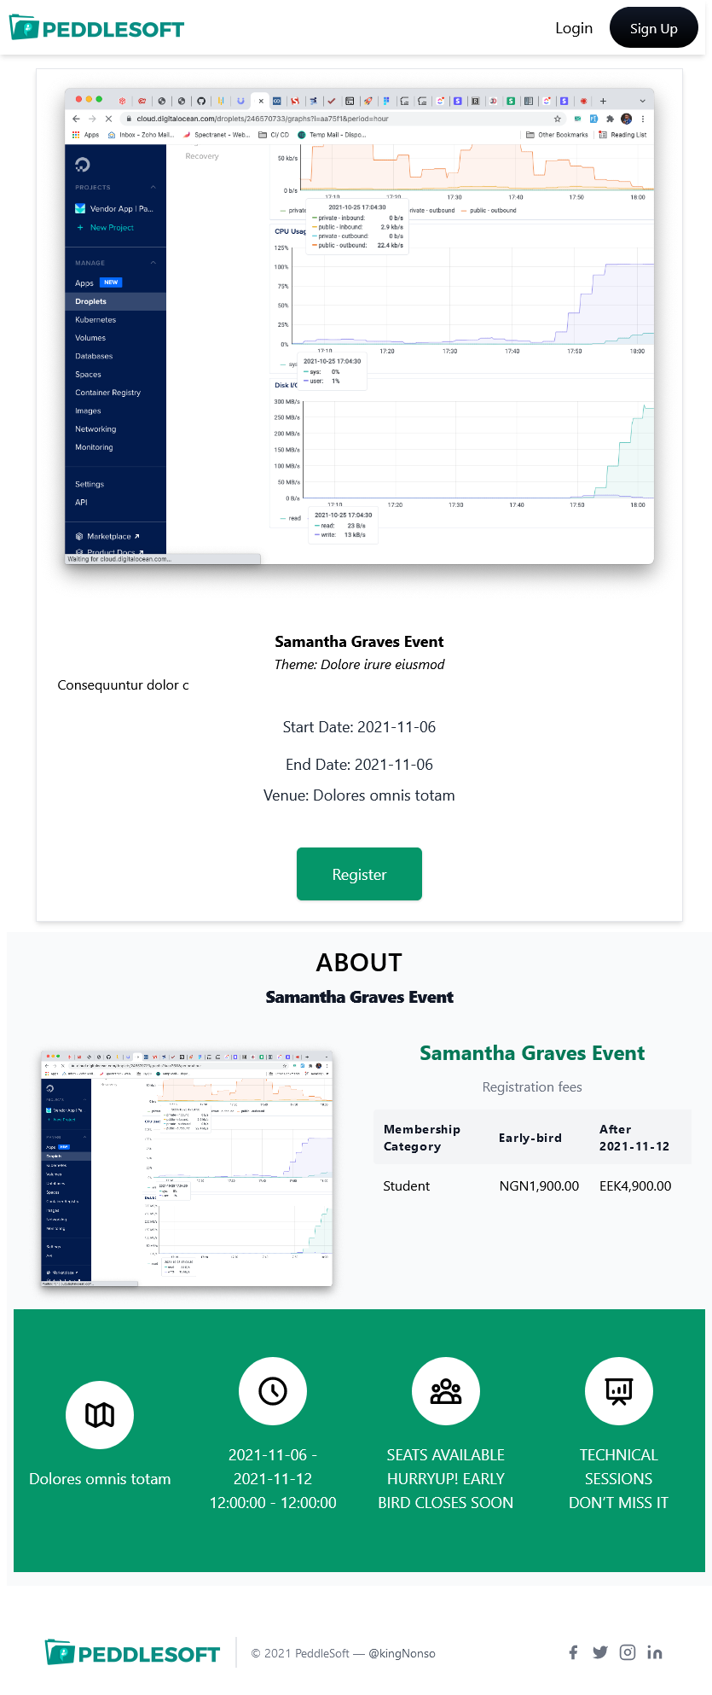
Task: Click the 'Early-bird' column header
Action: coord(530,1138)
